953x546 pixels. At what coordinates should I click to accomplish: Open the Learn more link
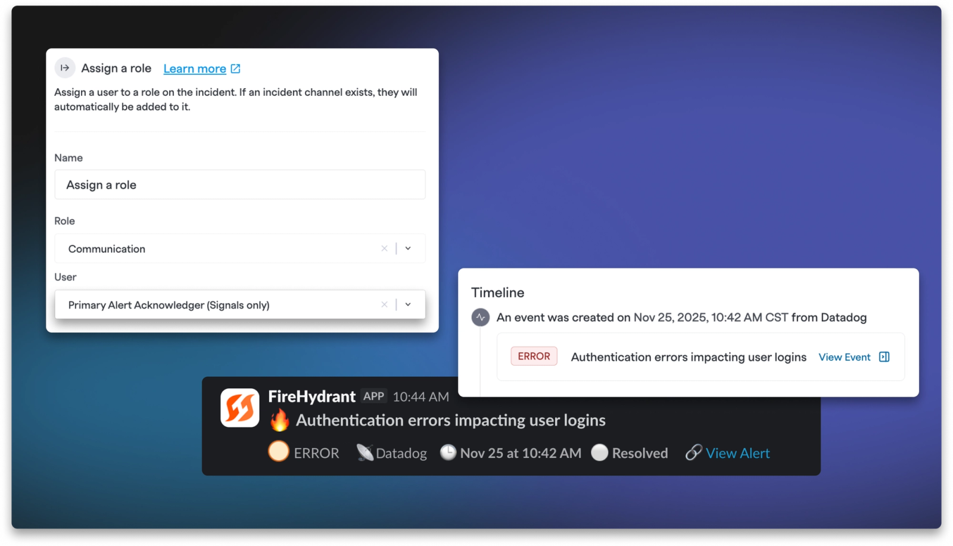(x=195, y=68)
